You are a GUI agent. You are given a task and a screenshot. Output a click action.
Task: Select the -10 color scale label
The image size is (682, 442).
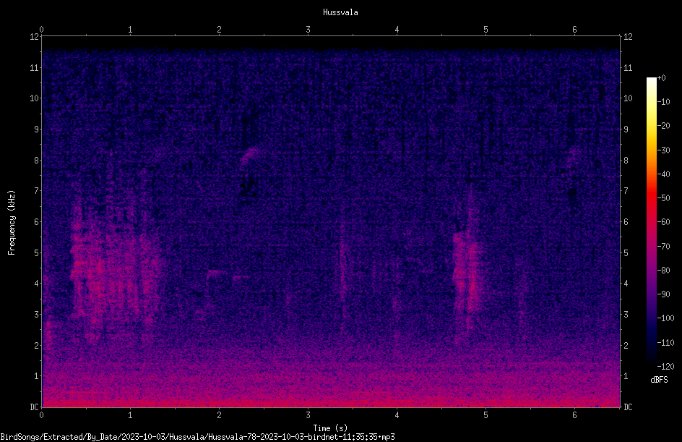coord(663,102)
